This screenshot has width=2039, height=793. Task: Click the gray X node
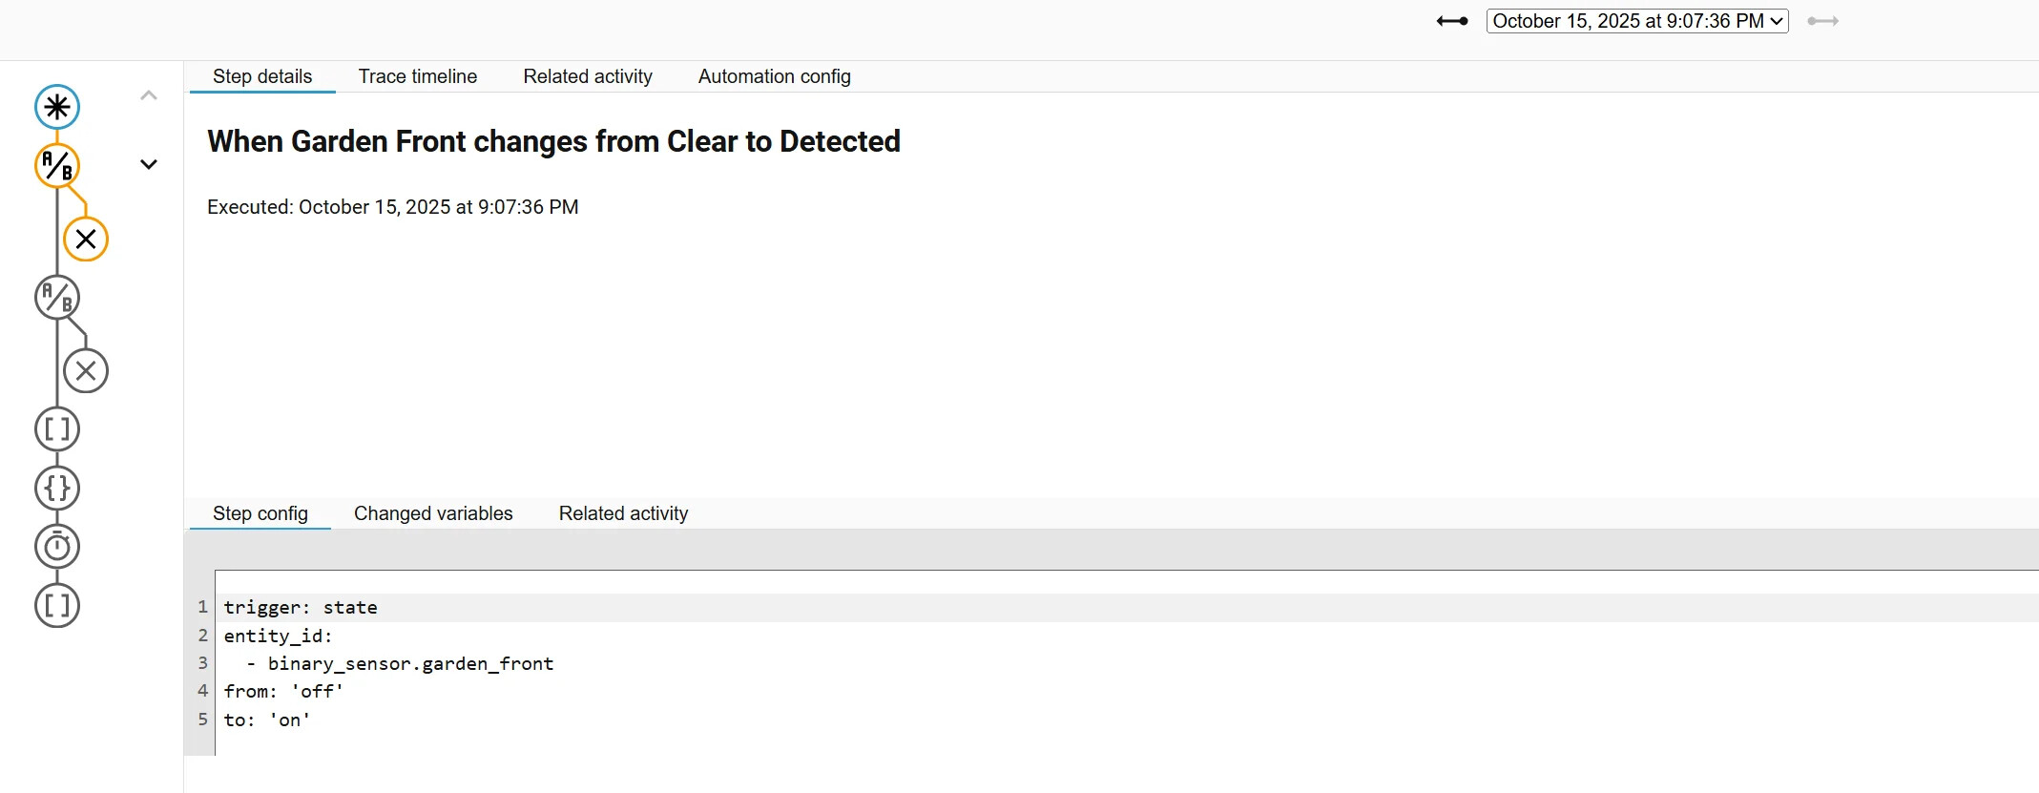click(x=86, y=371)
